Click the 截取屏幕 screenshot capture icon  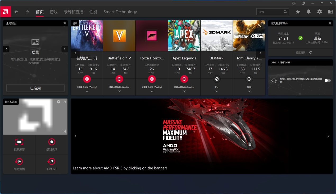point(19,142)
